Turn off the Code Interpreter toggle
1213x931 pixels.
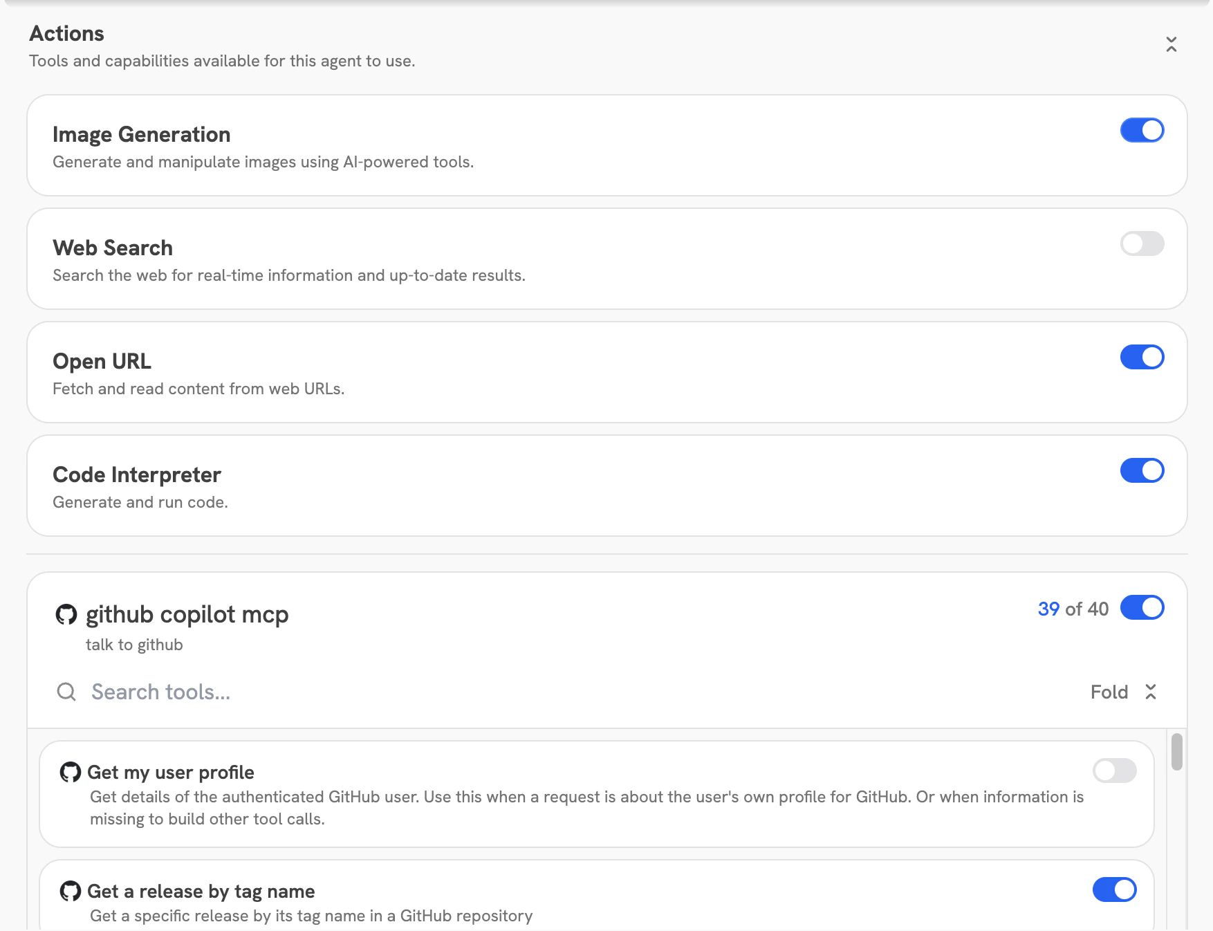pos(1142,470)
